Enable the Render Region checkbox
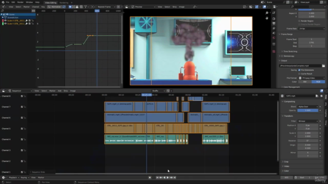Screen dimensions: 328x184 [x=299, y=21]
